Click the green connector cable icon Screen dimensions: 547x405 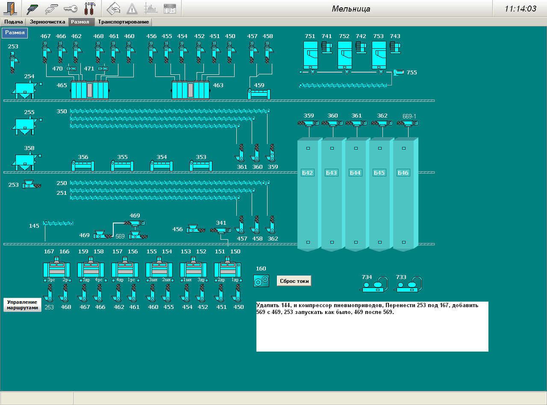pos(32,8)
